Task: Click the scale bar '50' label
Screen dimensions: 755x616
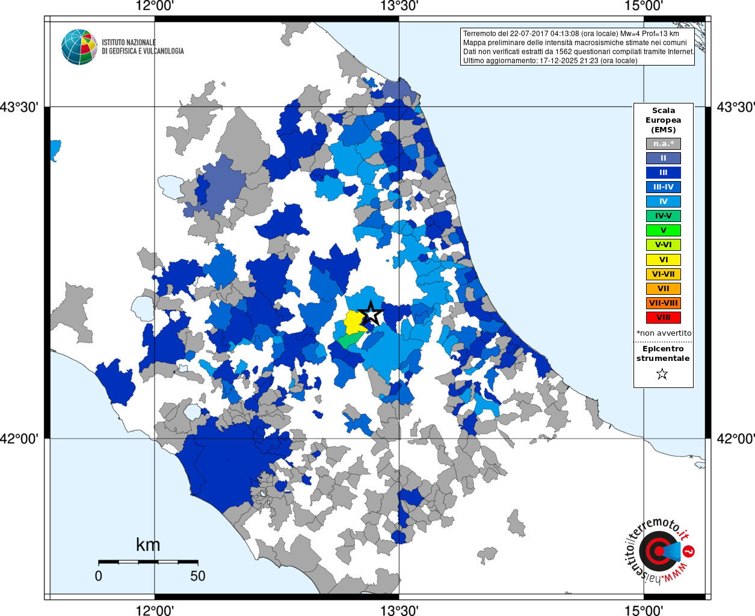Action: (x=198, y=576)
